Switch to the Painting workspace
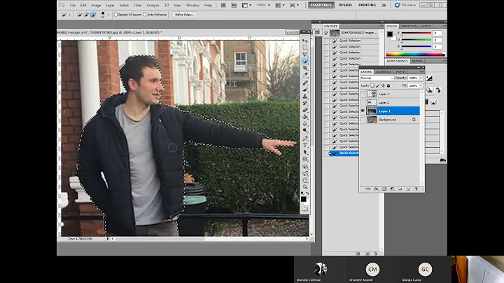Screen dimensions: 504x283 (367, 5)
